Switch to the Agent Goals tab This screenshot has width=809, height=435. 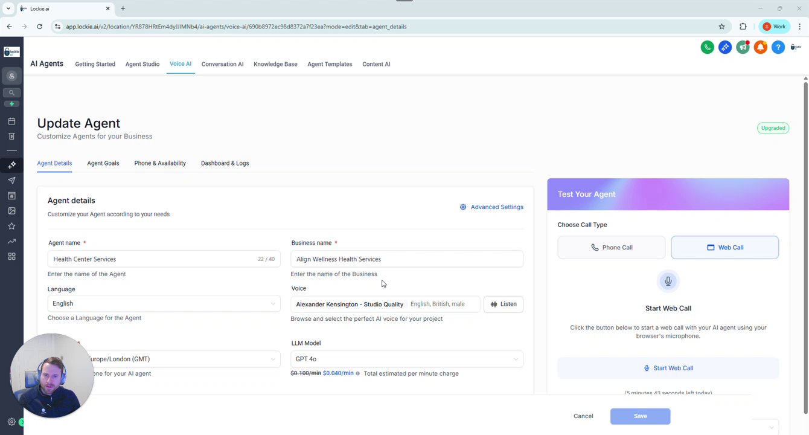pyautogui.click(x=103, y=163)
